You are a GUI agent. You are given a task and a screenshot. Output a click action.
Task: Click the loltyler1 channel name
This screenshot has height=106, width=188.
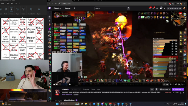coord(65,89)
